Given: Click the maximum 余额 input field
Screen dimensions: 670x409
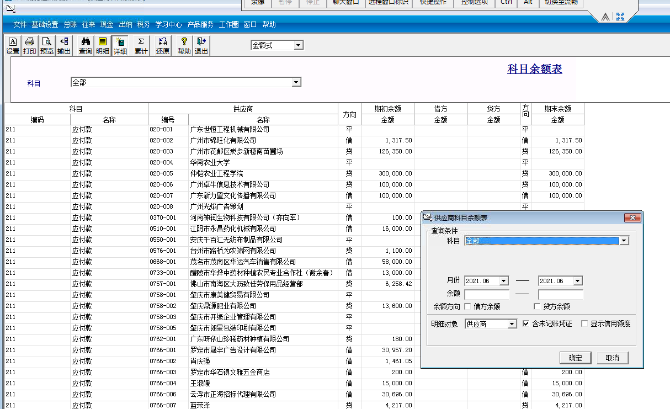Looking at the screenshot, I should click(x=561, y=294).
